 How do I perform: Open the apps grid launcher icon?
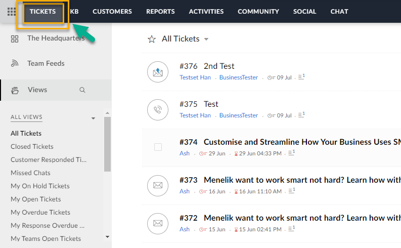(x=12, y=12)
